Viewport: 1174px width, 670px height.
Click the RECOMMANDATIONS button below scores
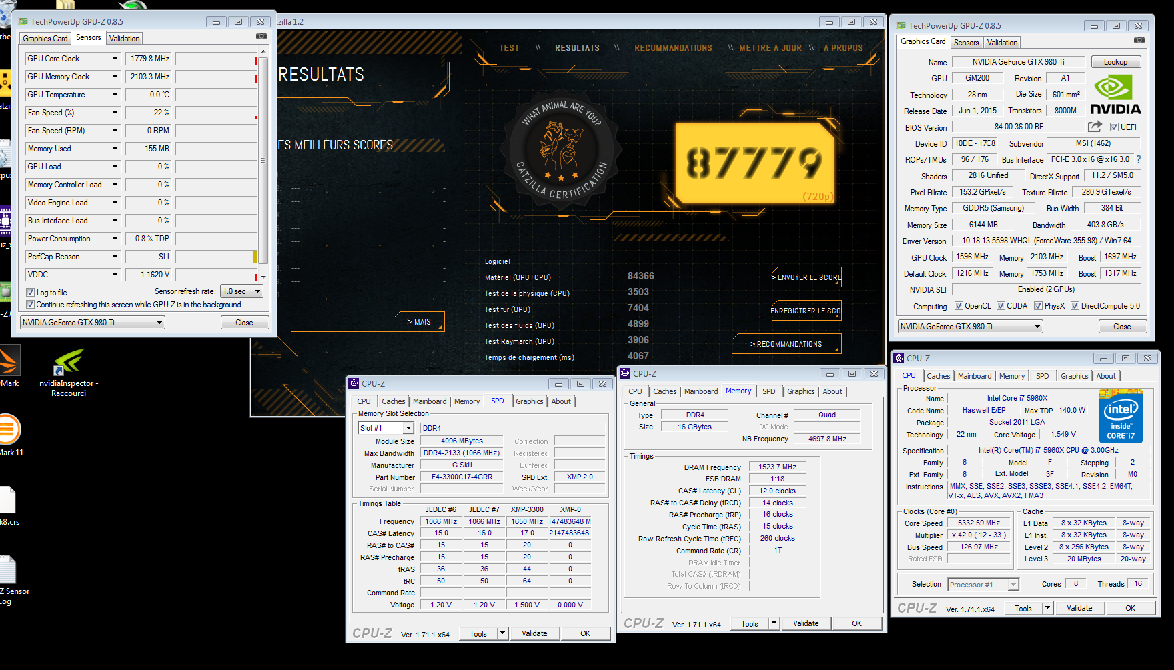(x=786, y=344)
